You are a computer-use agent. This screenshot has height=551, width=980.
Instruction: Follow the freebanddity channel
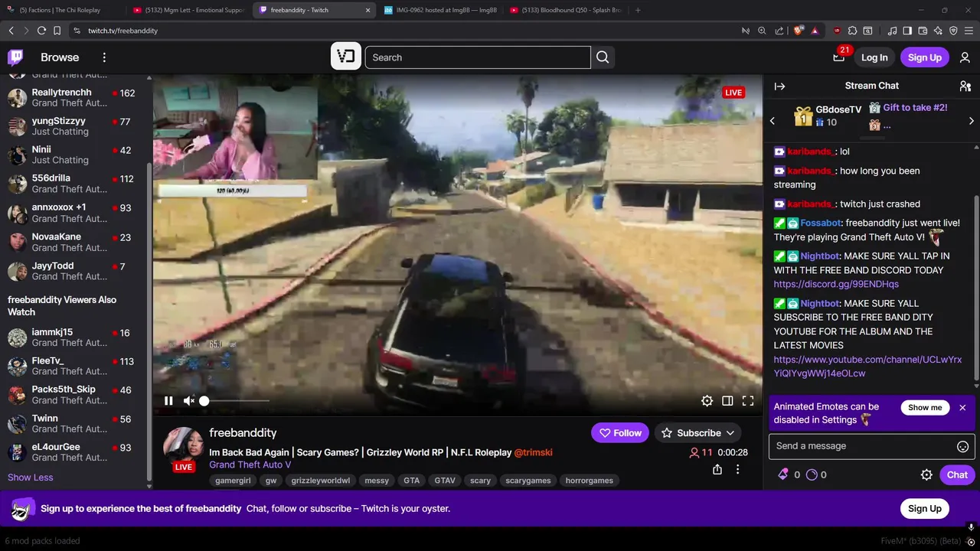(x=621, y=433)
